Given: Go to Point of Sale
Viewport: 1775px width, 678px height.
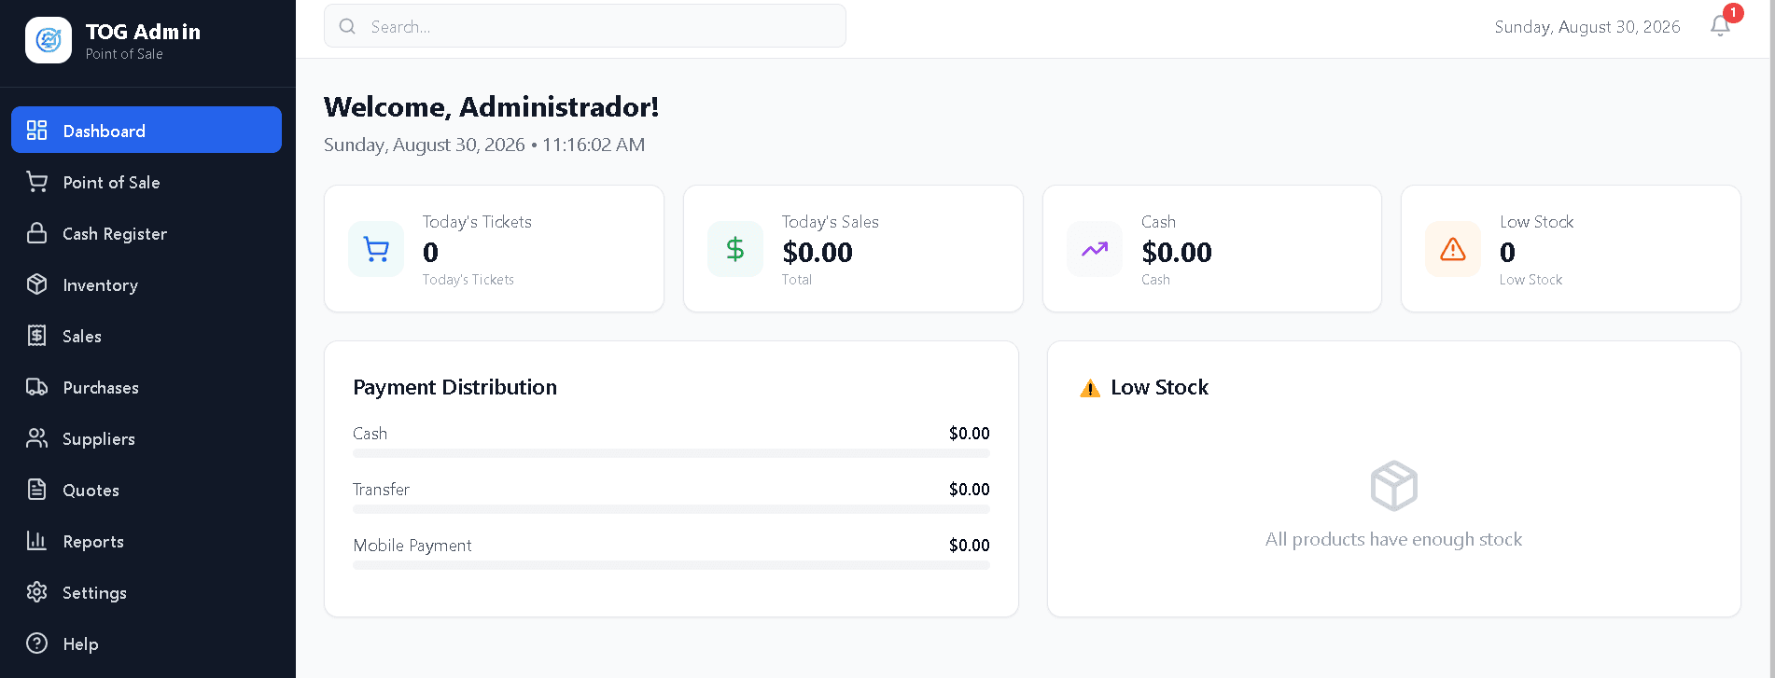Looking at the screenshot, I should point(147,182).
